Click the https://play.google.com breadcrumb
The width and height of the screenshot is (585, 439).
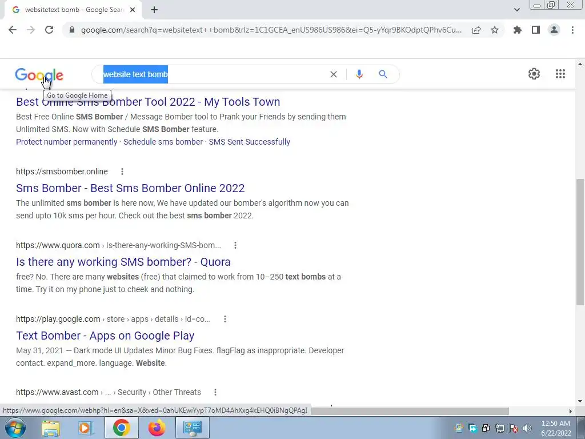[x=113, y=319]
